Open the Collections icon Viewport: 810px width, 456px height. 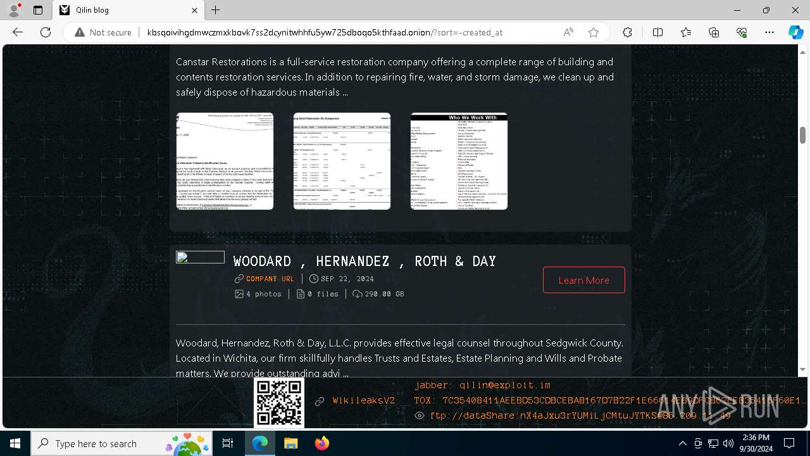714,32
